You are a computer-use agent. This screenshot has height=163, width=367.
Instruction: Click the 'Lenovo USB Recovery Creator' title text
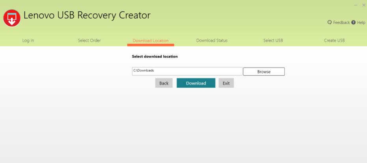tap(87, 15)
